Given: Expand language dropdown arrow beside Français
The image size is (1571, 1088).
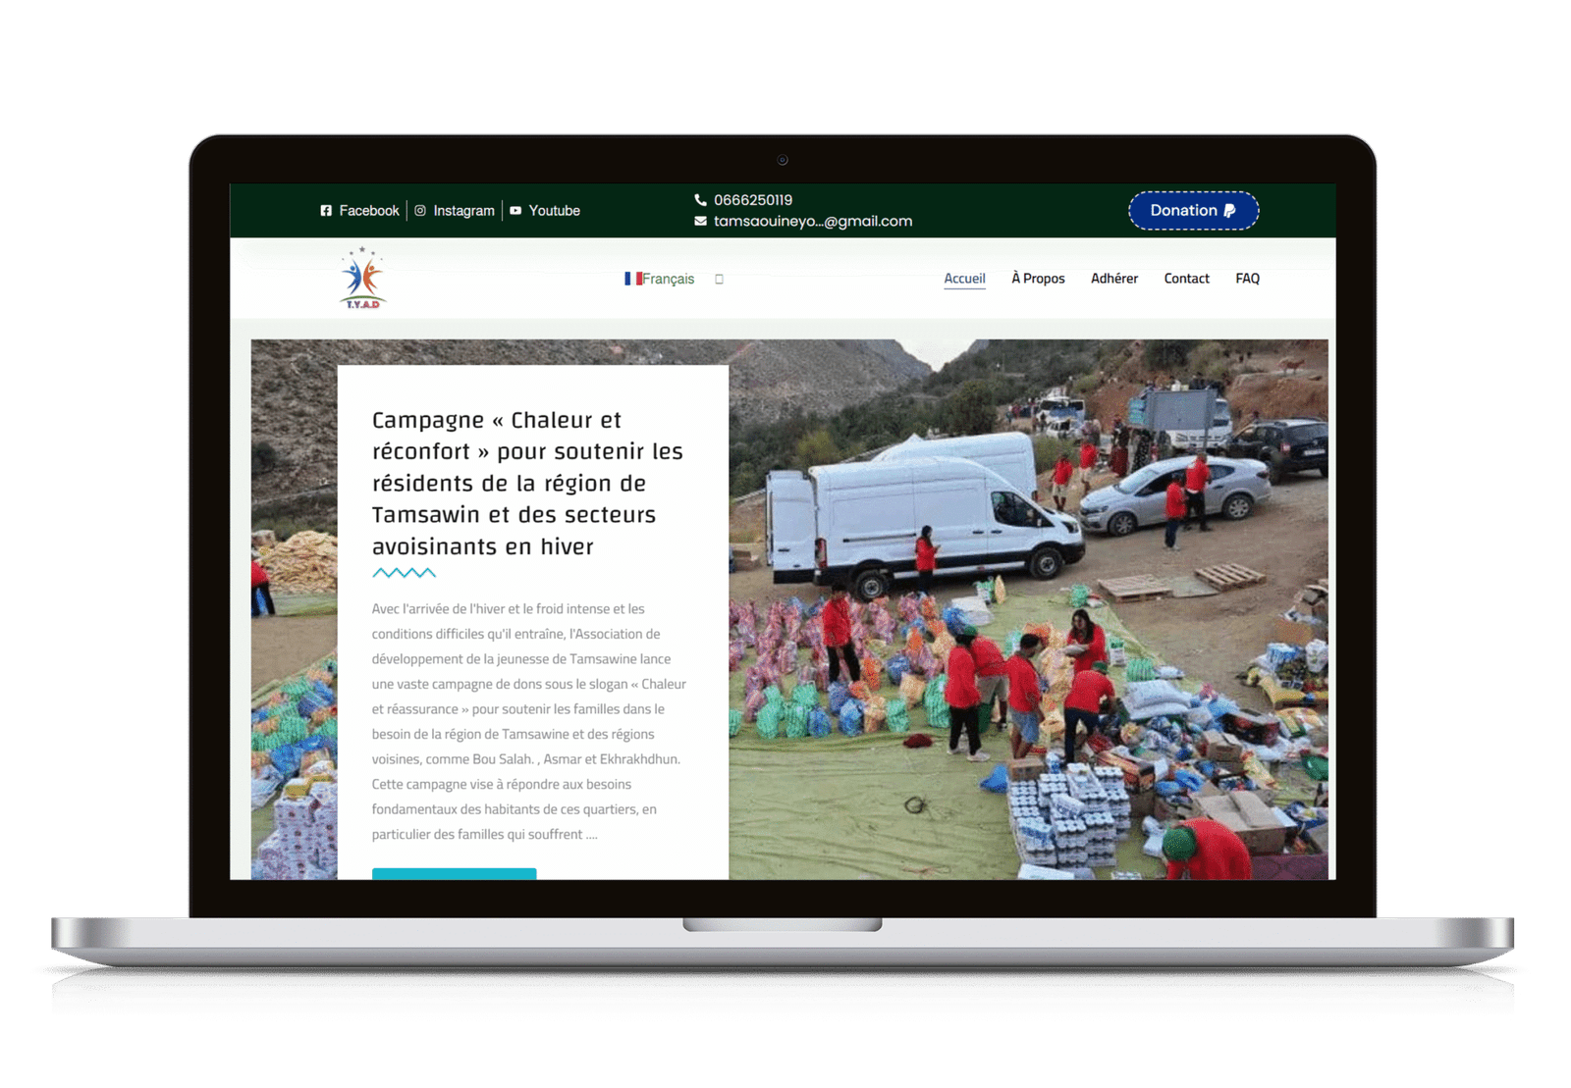Looking at the screenshot, I should point(719,280).
